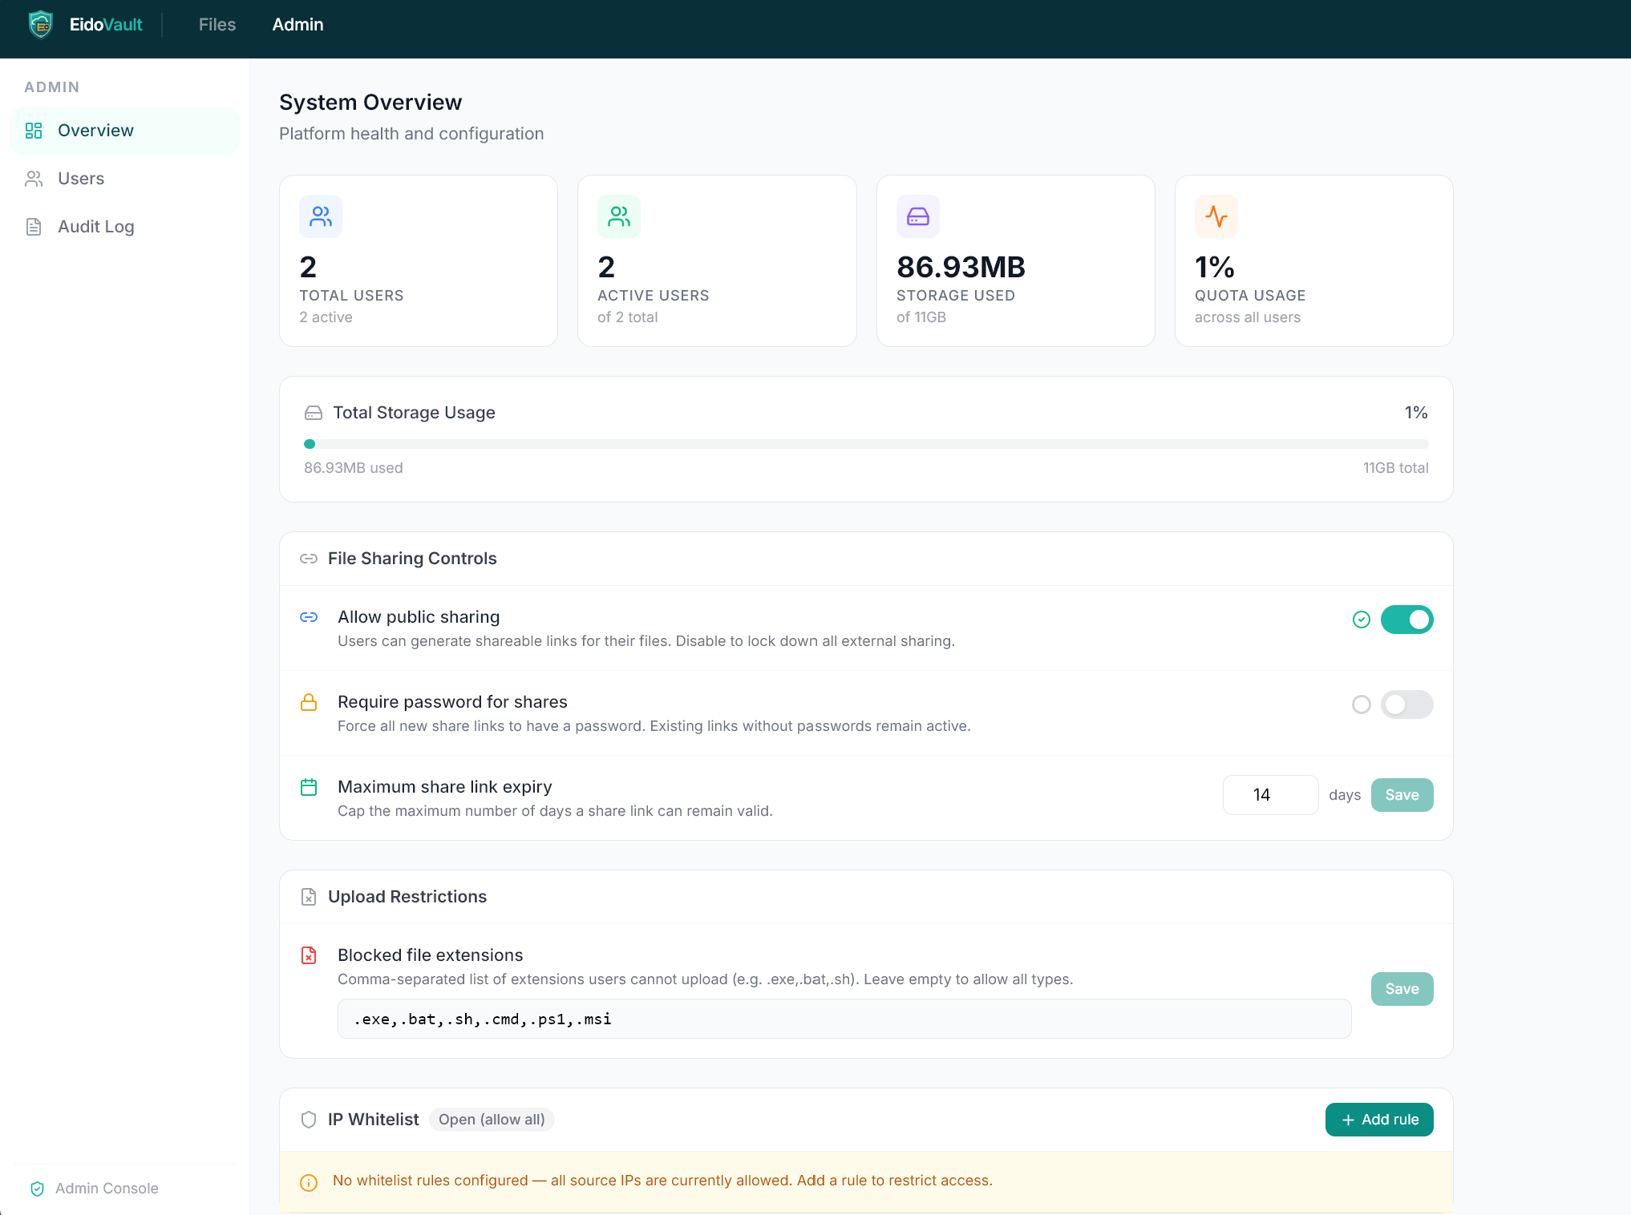Screen dimensions: 1631x1215
Task: Click the Add rule button
Action: point(1379,1120)
